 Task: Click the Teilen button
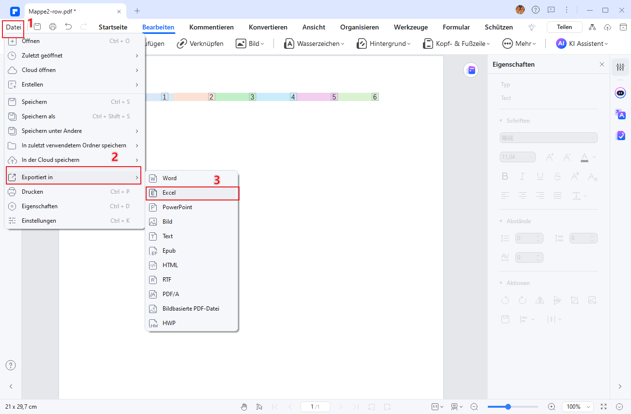pyautogui.click(x=564, y=27)
